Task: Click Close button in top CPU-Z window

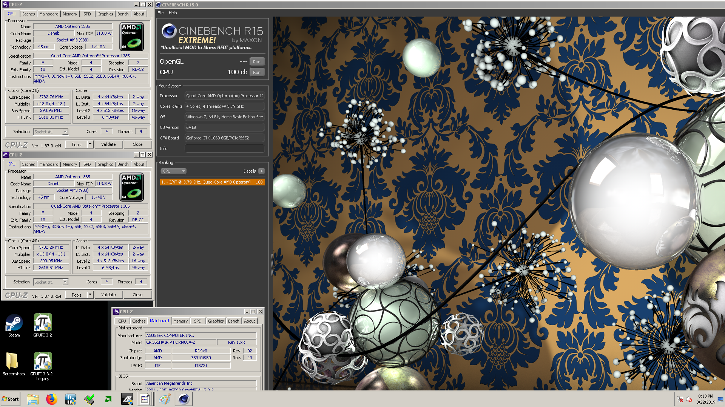Action: (137, 145)
